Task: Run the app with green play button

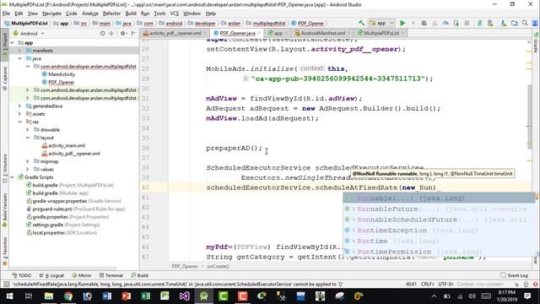Action: (402, 23)
